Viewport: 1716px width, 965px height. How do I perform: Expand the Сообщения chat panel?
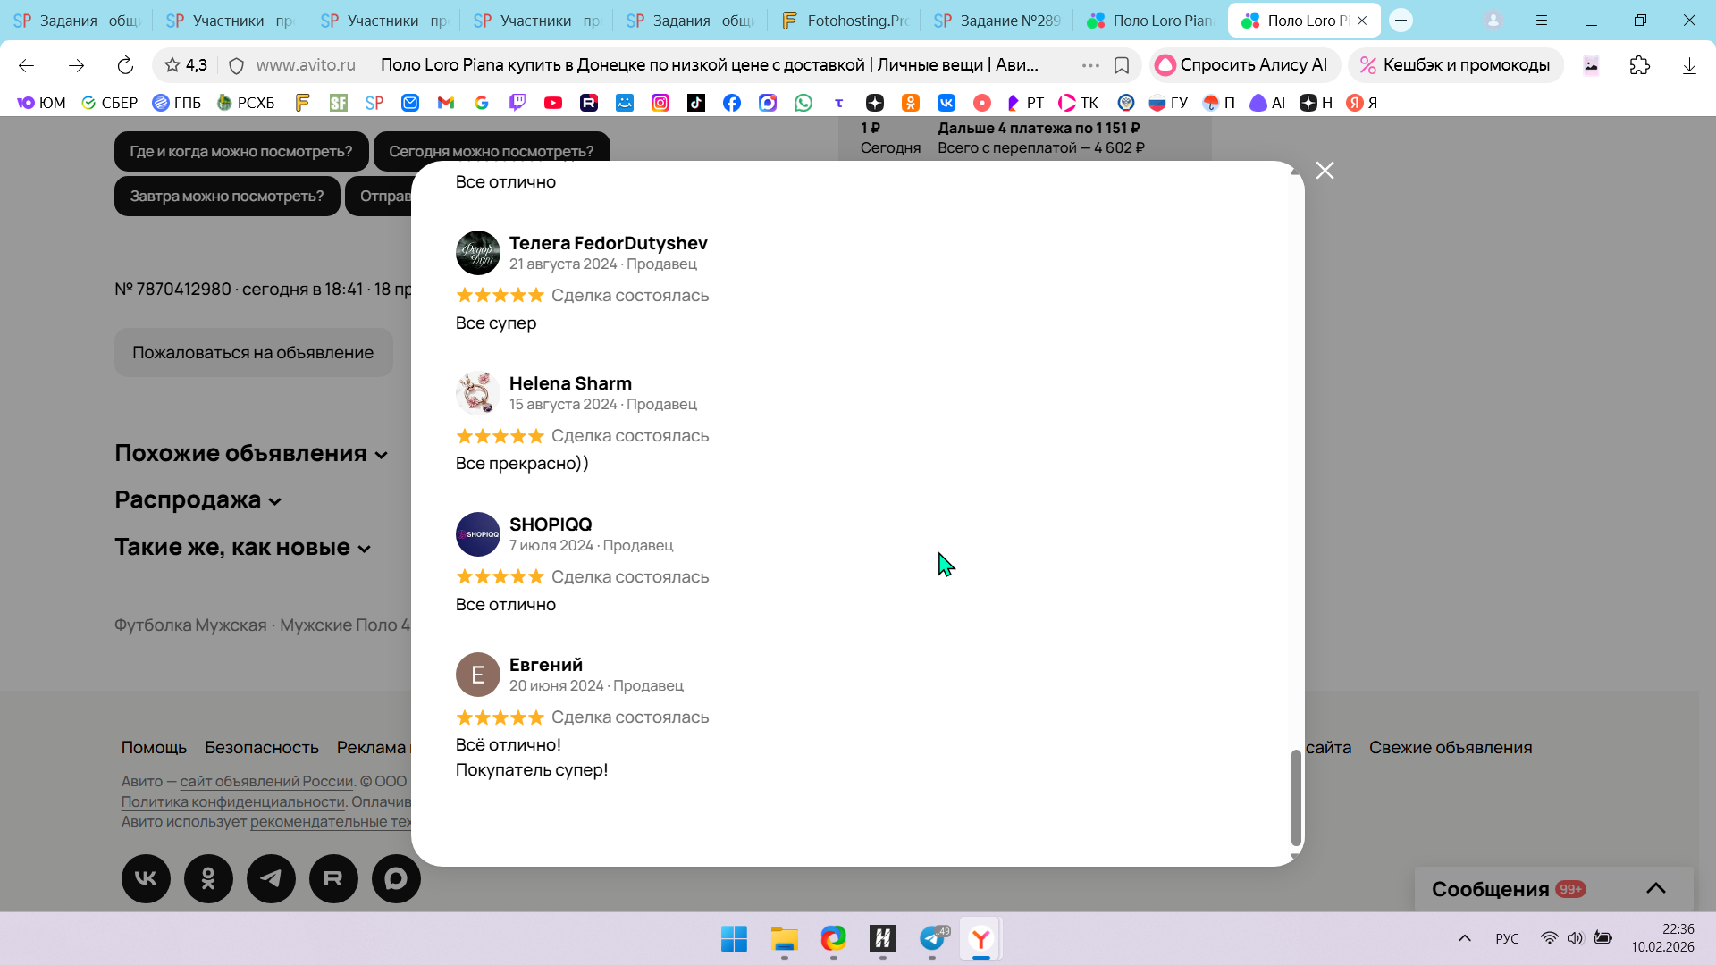[1655, 889]
